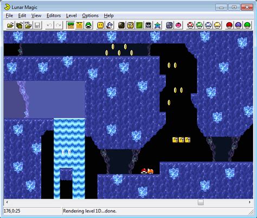This screenshot has width=257, height=218.
Task: Click the magnifying glass zoom icon
Action: [x=169, y=25]
